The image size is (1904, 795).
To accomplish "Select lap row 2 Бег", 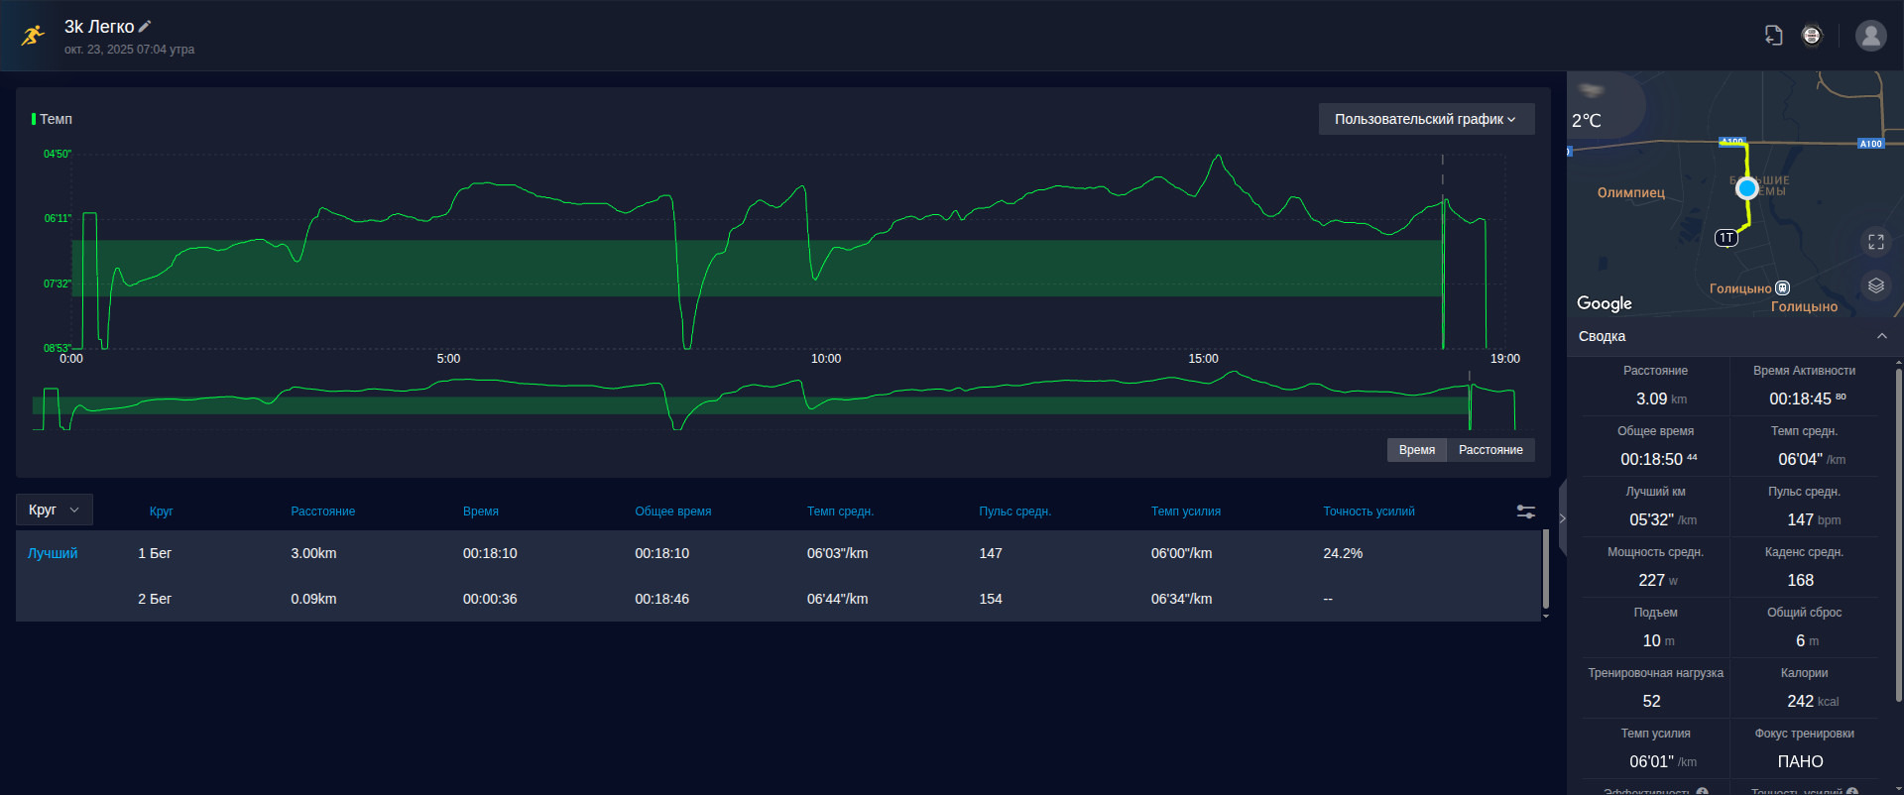I will point(778,599).
